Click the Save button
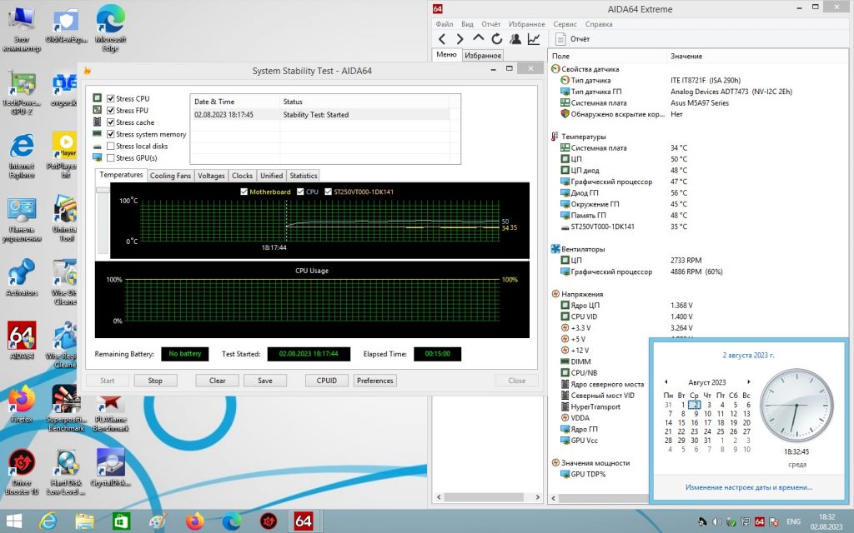 pyautogui.click(x=265, y=381)
